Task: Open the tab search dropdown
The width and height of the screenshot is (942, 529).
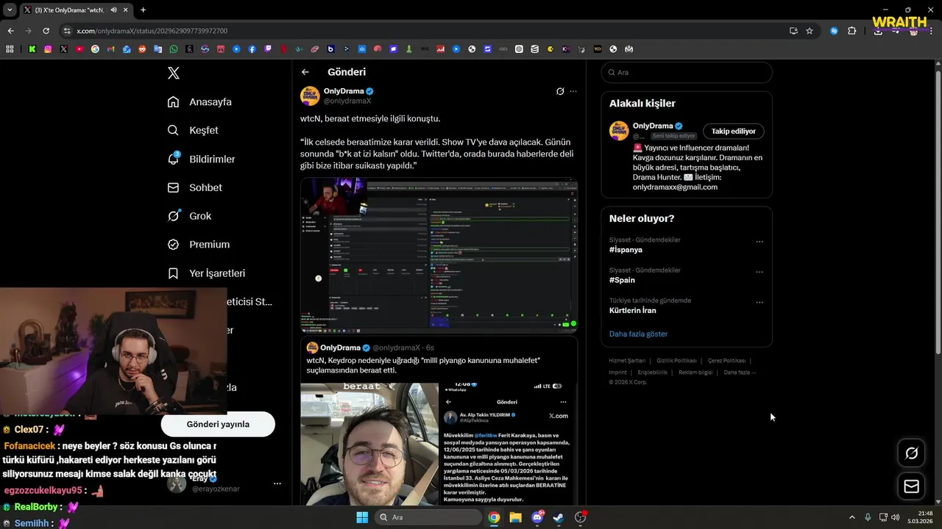Action: click(9, 10)
